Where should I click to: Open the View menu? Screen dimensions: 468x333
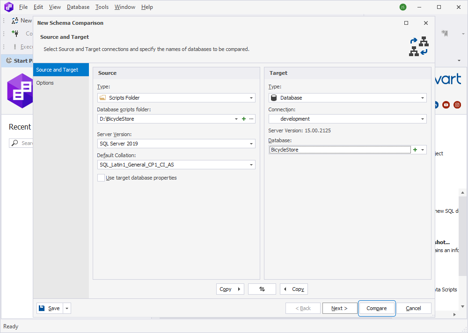(55, 7)
